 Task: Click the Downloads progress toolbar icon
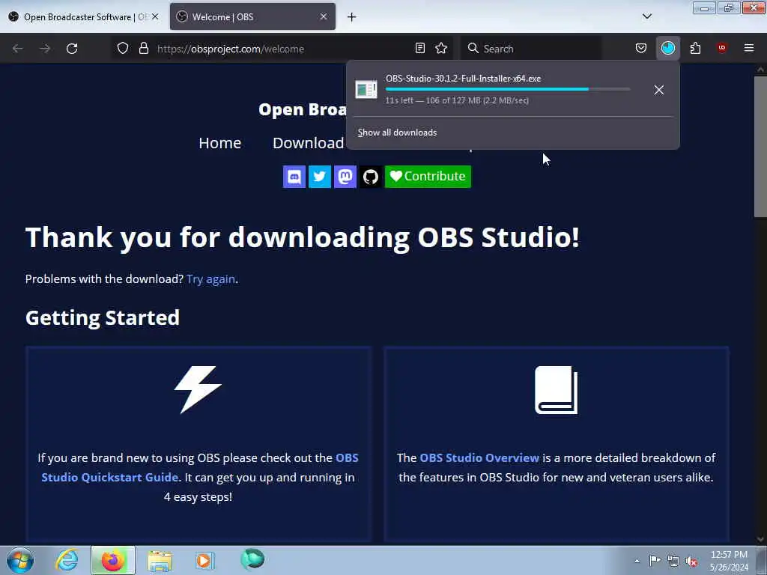[667, 48]
